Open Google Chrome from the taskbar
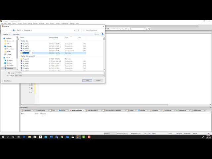This screenshot has width=212, height=159. pos(62,137)
